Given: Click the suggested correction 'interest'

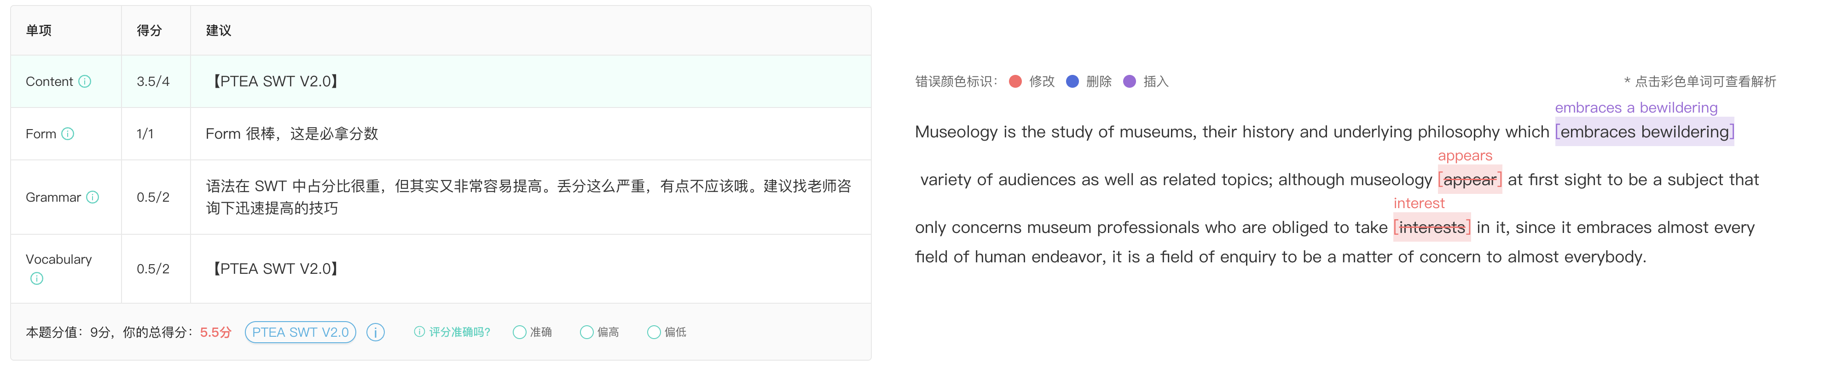Looking at the screenshot, I should click(1419, 203).
